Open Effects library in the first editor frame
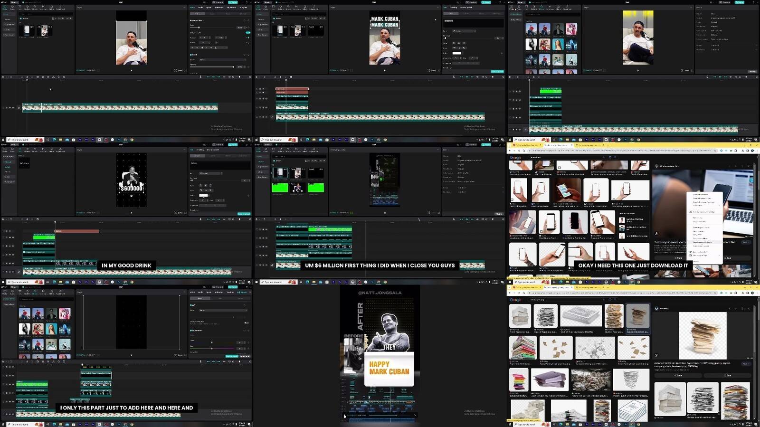The width and height of the screenshot is (760, 427). (35, 8)
